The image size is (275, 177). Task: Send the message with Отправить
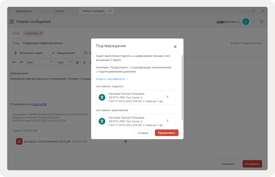pyautogui.click(x=252, y=164)
